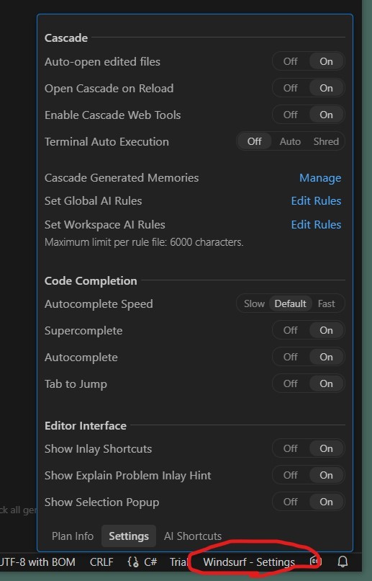372x581 pixels.
Task: Edit Rules for Global AI Rules
Action: (x=316, y=201)
